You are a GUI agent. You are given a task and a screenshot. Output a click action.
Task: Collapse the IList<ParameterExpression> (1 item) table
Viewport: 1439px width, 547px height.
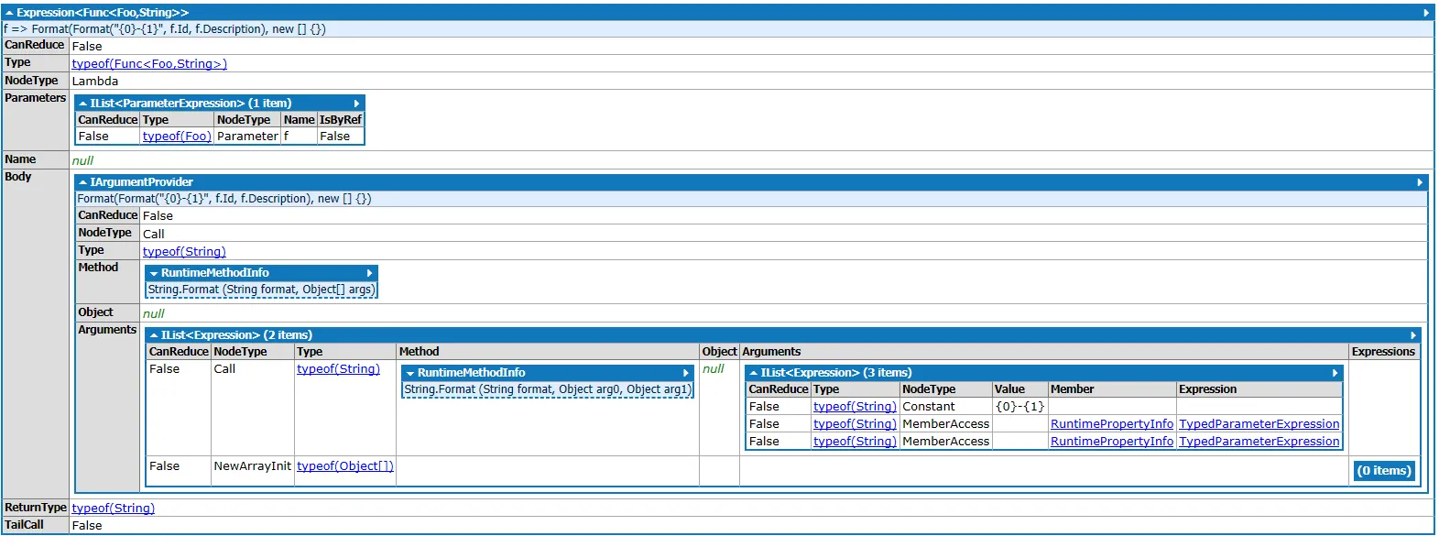82,104
